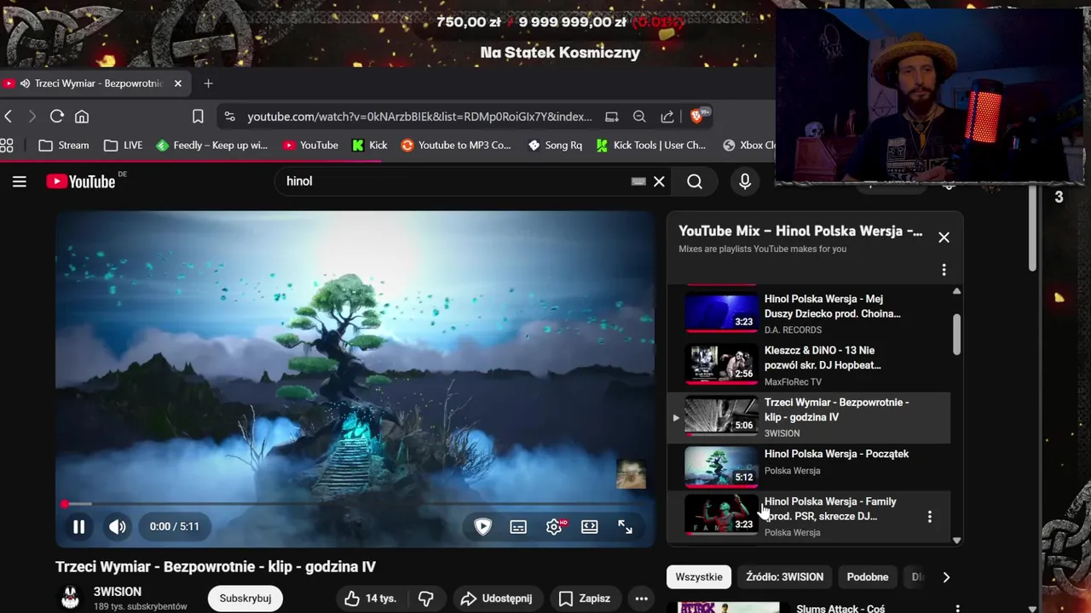The width and height of the screenshot is (1091, 613).
Task: Toggle theater mode in the video player
Action: [x=590, y=527]
